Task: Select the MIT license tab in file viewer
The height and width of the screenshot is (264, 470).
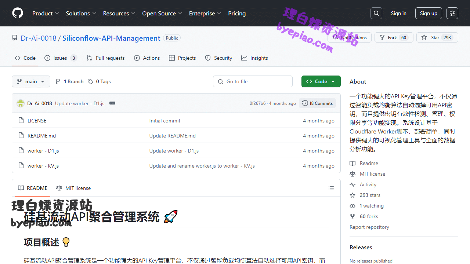Action: coord(73,188)
